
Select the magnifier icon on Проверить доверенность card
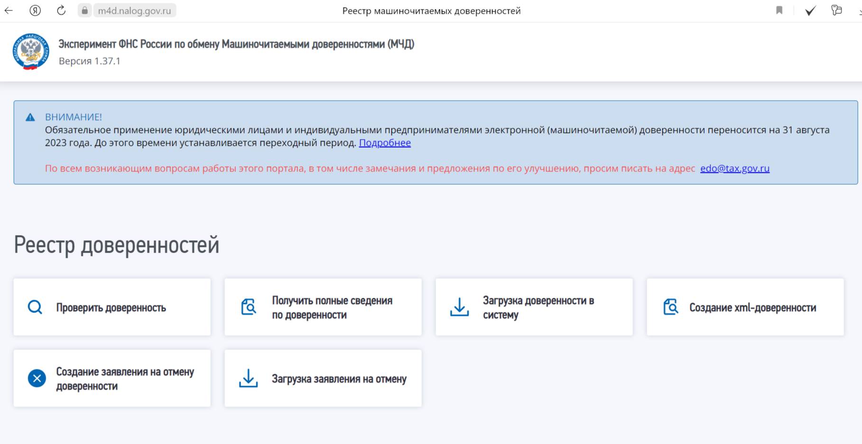pyautogui.click(x=34, y=307)
